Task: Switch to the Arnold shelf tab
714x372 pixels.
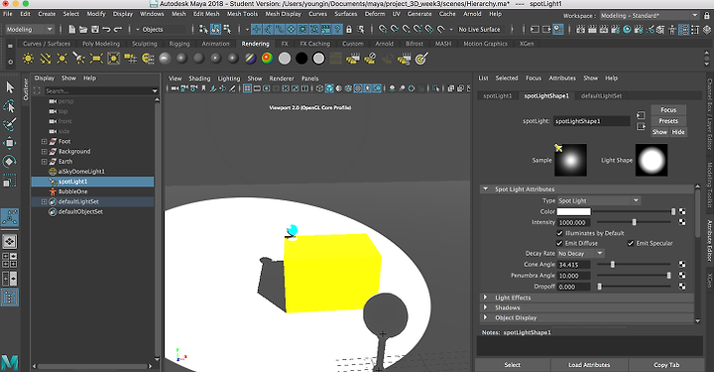Action: [384, 44]
